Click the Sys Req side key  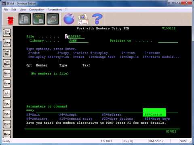[x=7, y=33]
